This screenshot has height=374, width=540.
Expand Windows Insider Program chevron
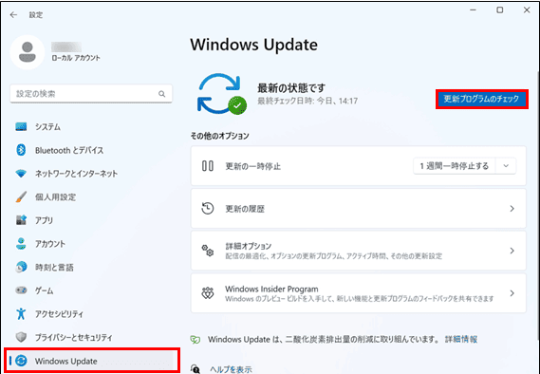coord(512,293)
